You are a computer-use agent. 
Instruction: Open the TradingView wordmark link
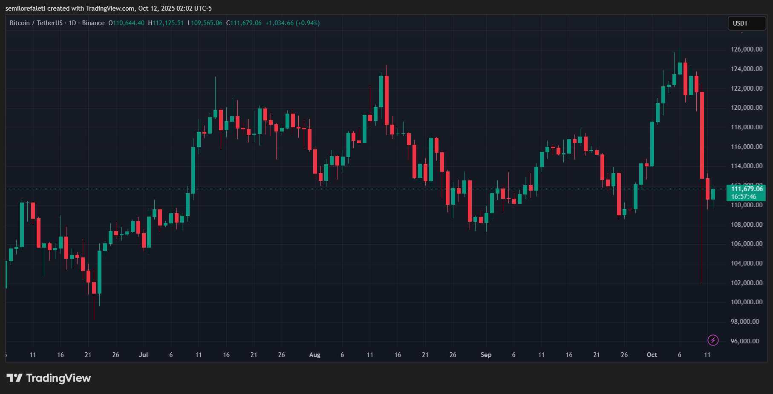click(58, 378)
